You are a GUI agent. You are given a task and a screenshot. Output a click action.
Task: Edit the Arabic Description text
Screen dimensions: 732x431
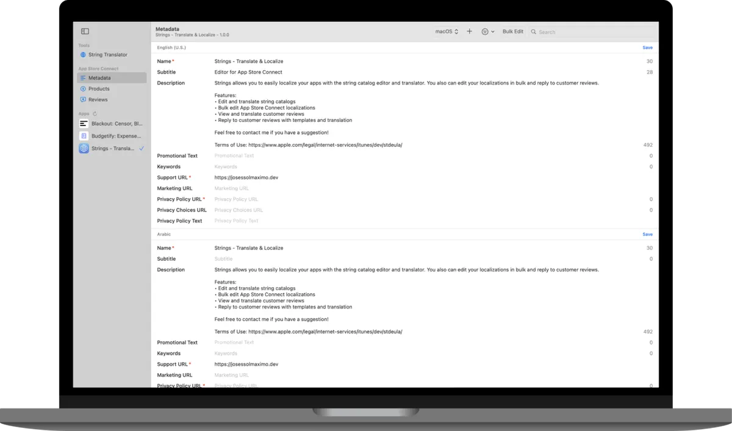pyautogui.click(x=427, y=301)
